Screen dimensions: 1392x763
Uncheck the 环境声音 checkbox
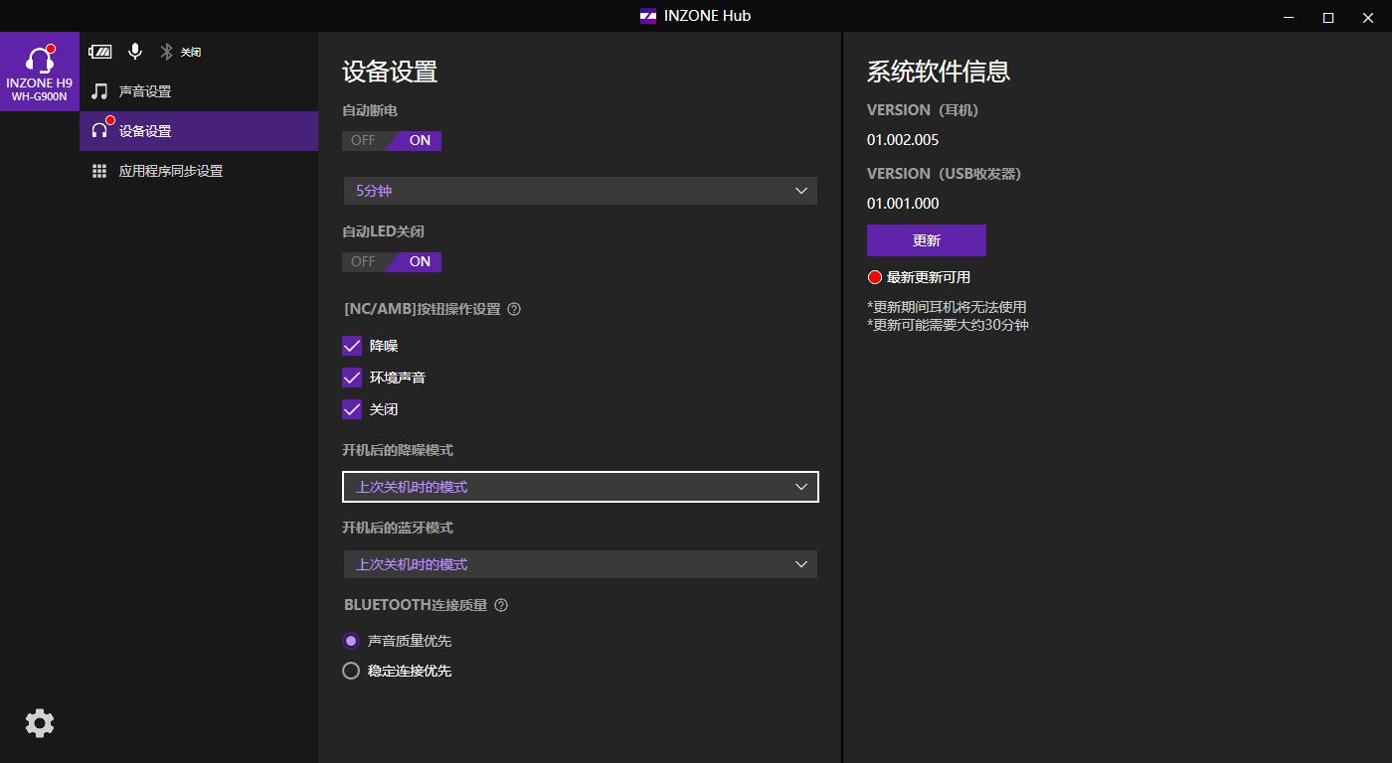(x=352, y=378)
